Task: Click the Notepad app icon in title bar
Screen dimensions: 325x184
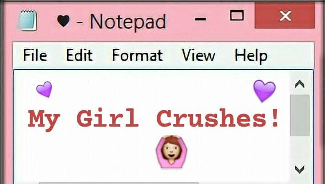Action: tap(27, 20)
